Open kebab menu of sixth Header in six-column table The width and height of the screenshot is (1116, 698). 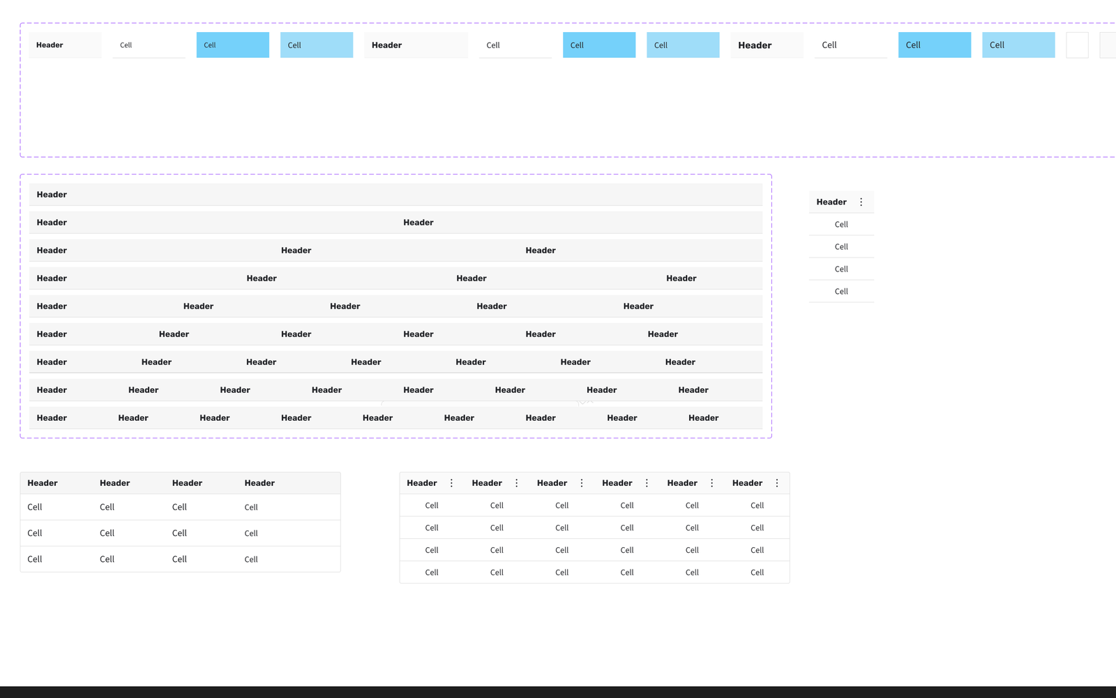(777, 483)
